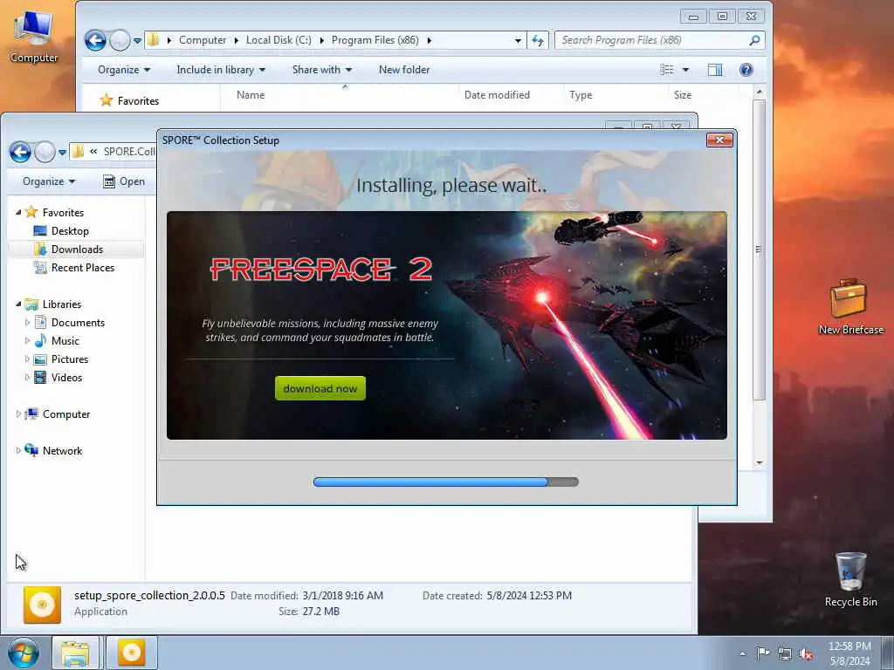Screen dimensions: 894x670
Task: Collapse the Libraries group
Action: point(18,304)
